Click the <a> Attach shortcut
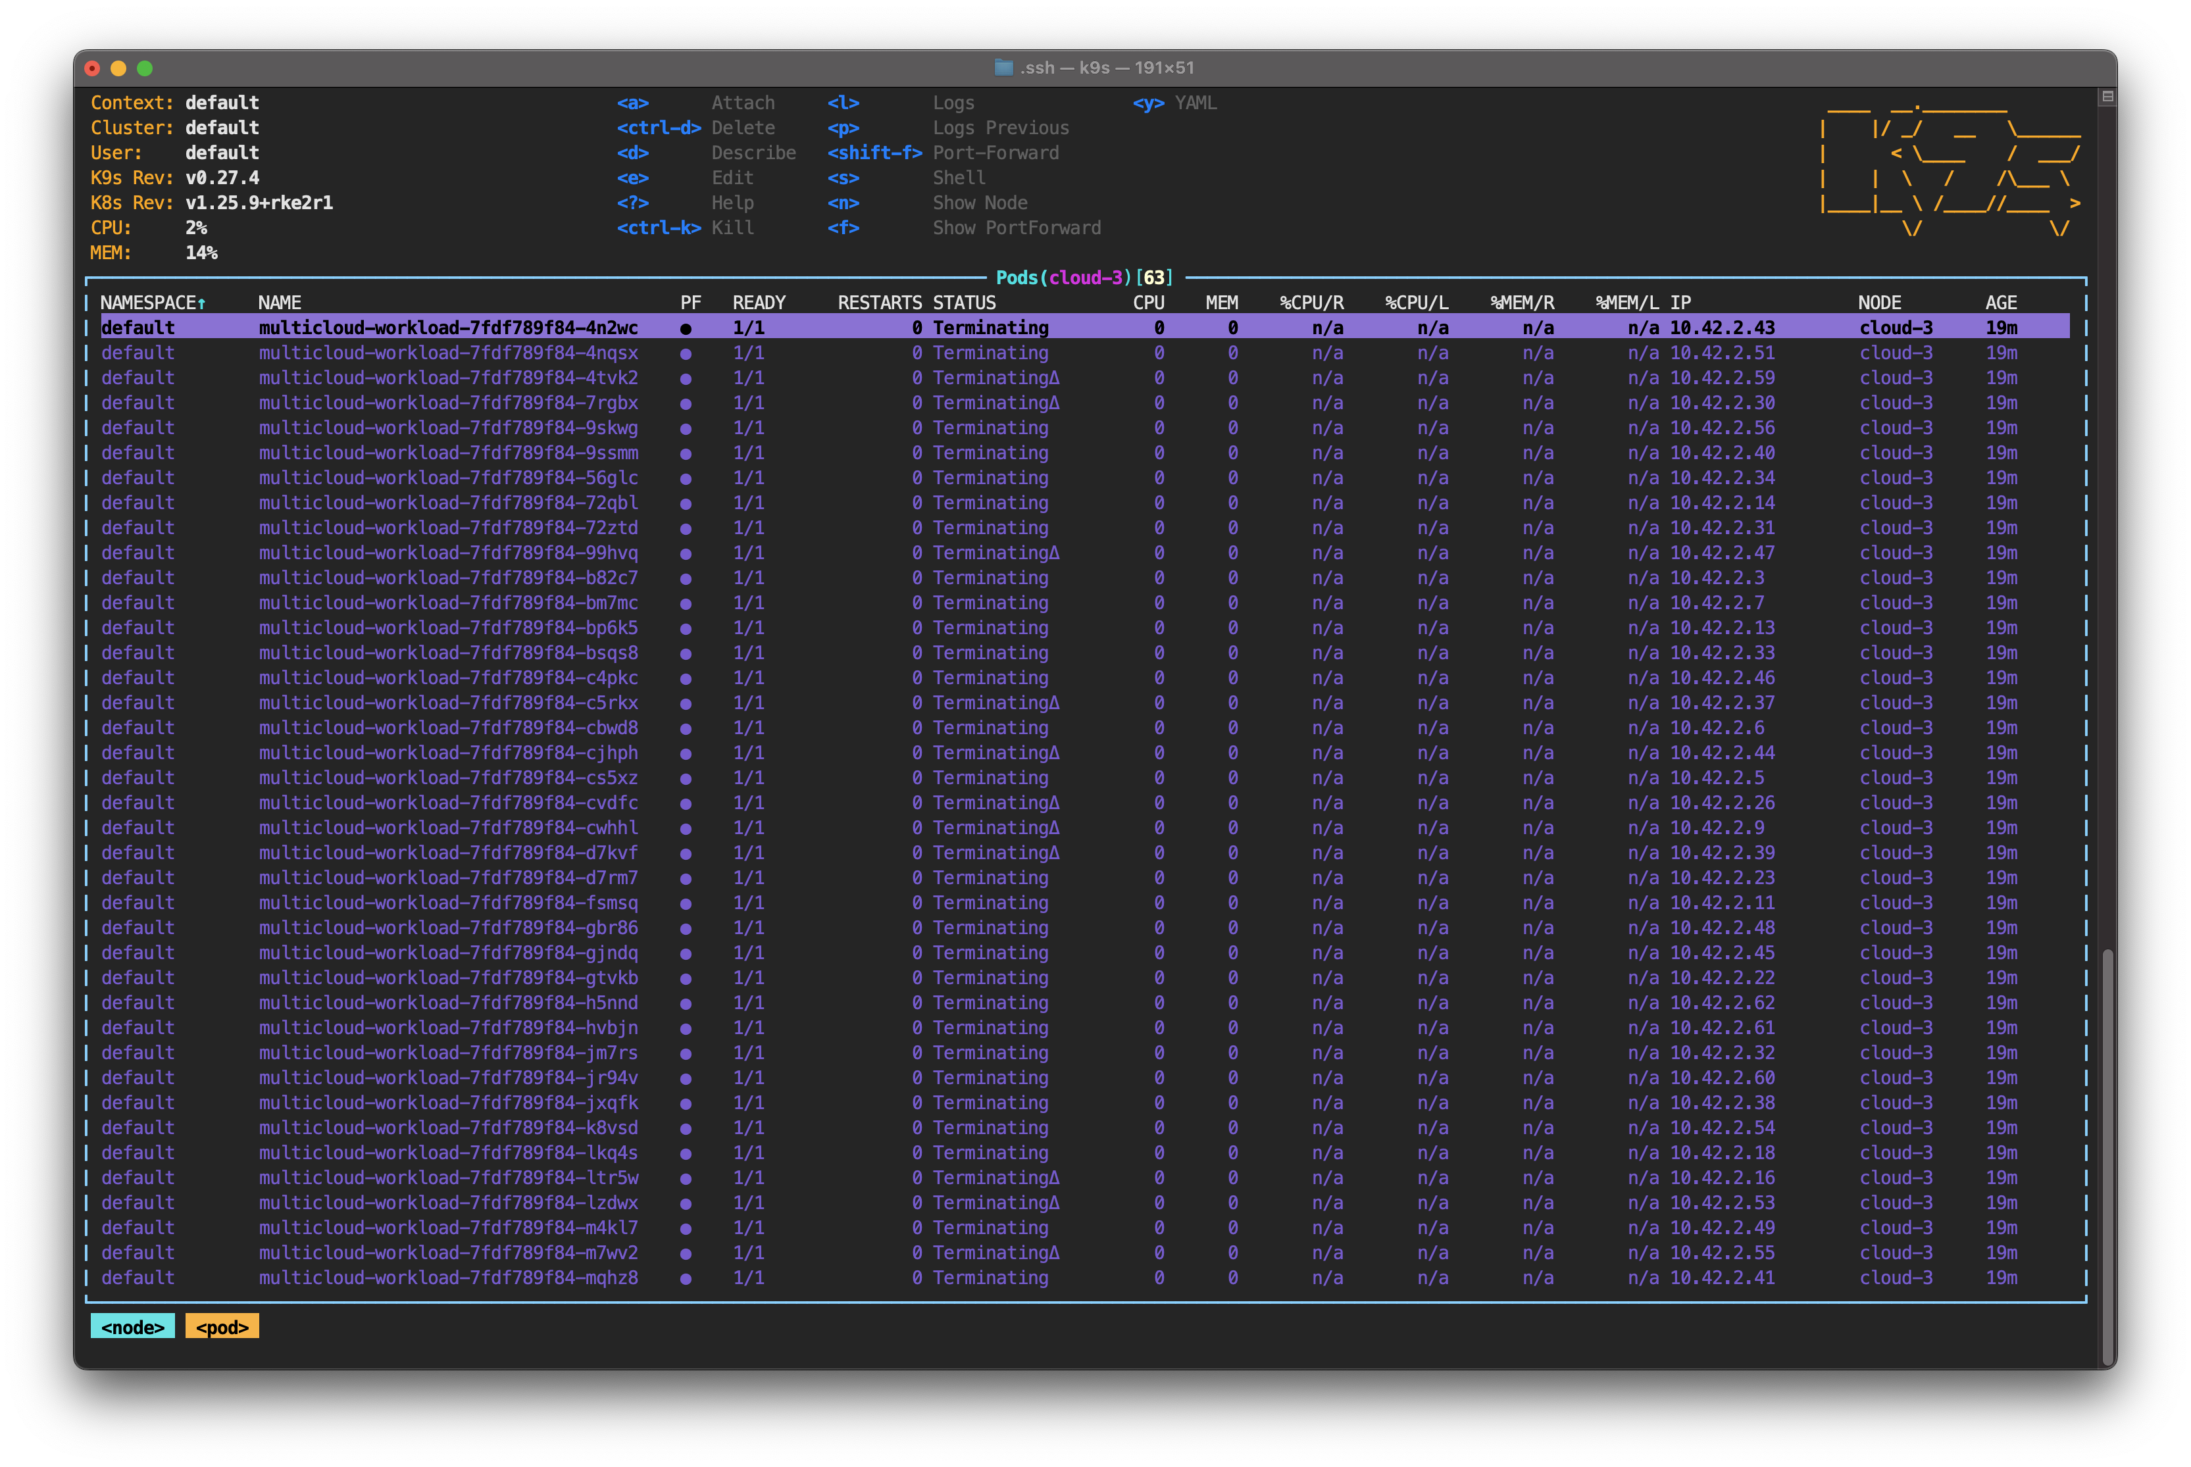 pyautogui.click(x=696, y=103)
